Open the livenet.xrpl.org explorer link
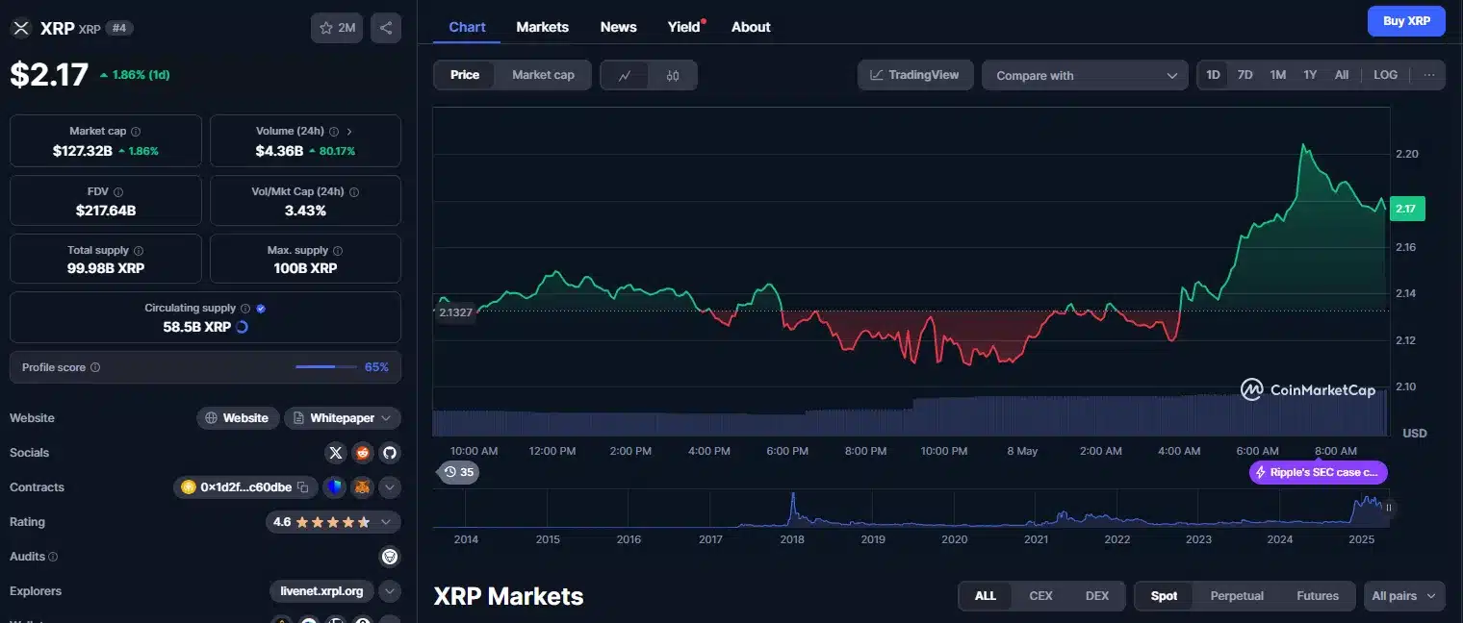The height and width of the screenshot is (623, 1463). coord(321,591)
